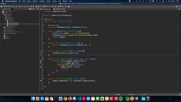181x102 pixels.
Task: Click the Smart Insert status bar entry
Action: pos(131,94)
